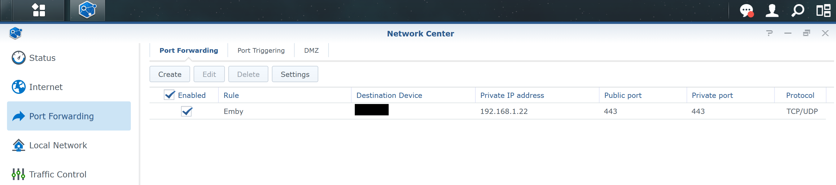Switch to the DMZ tab
This screenshot has width=836, height=185.
[311, 50]
